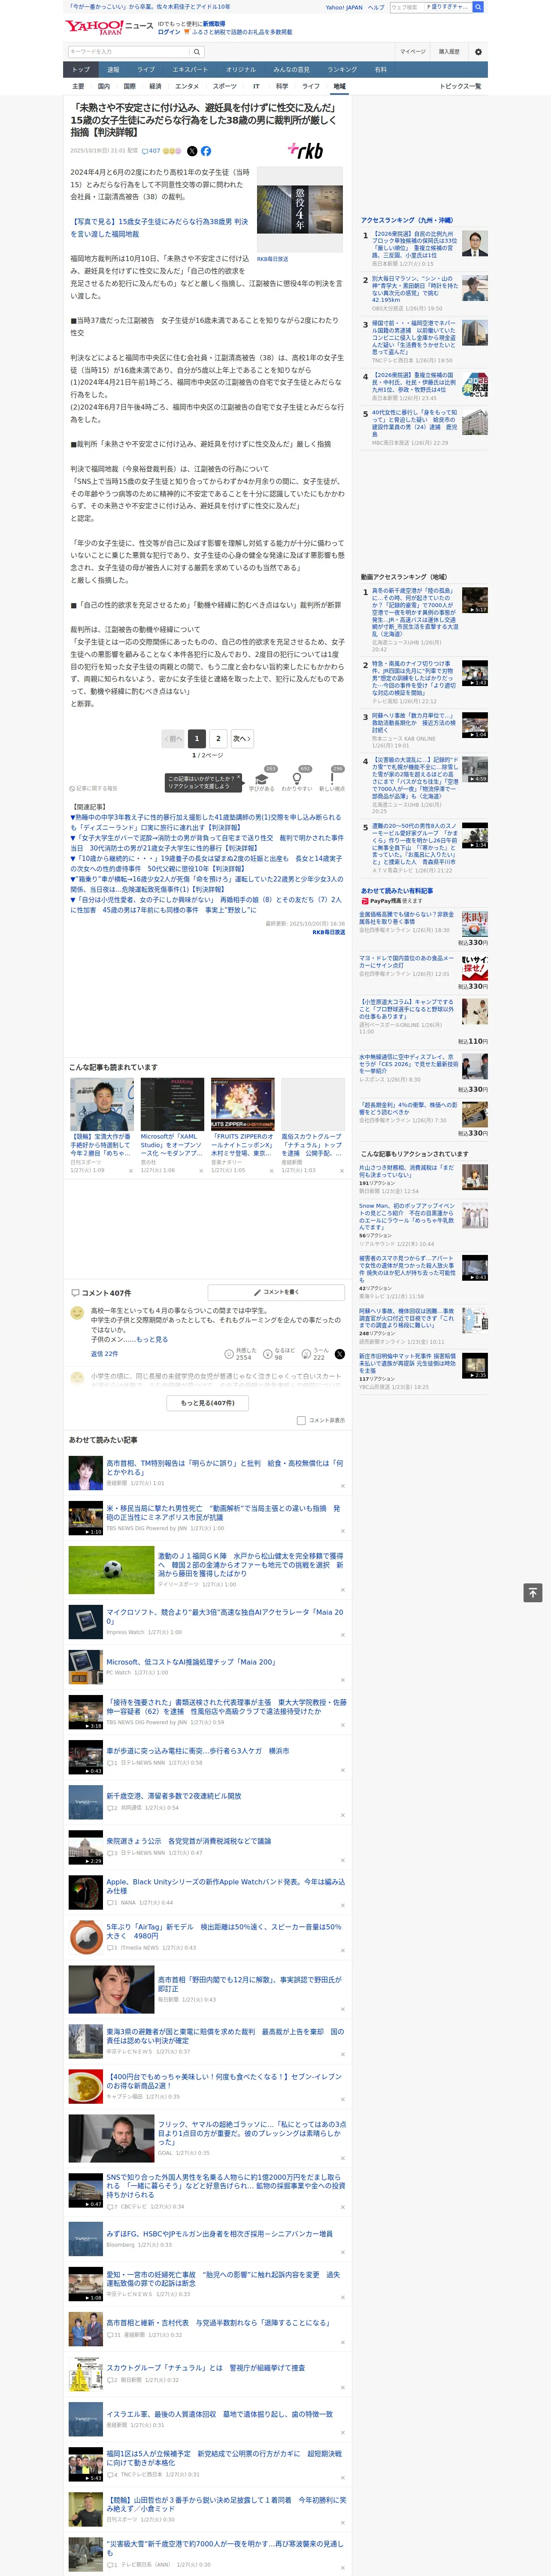551x2576 pixels.
Task: Open the ライブ tab in dark navigation bar
Action: pos(146,69)
